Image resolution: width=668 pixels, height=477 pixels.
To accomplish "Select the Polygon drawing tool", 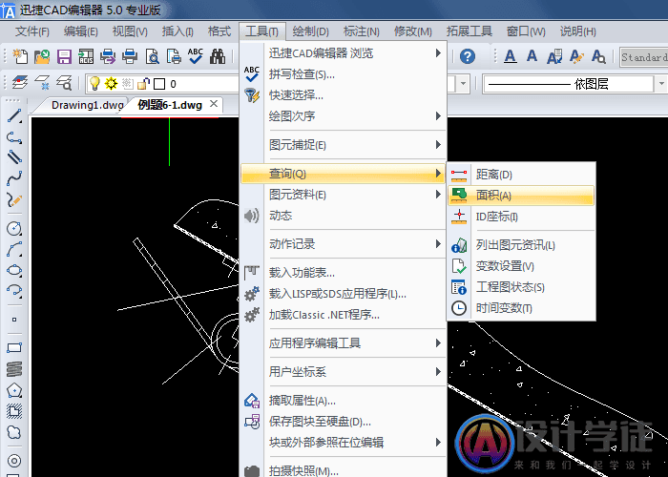I will point(14,390).
